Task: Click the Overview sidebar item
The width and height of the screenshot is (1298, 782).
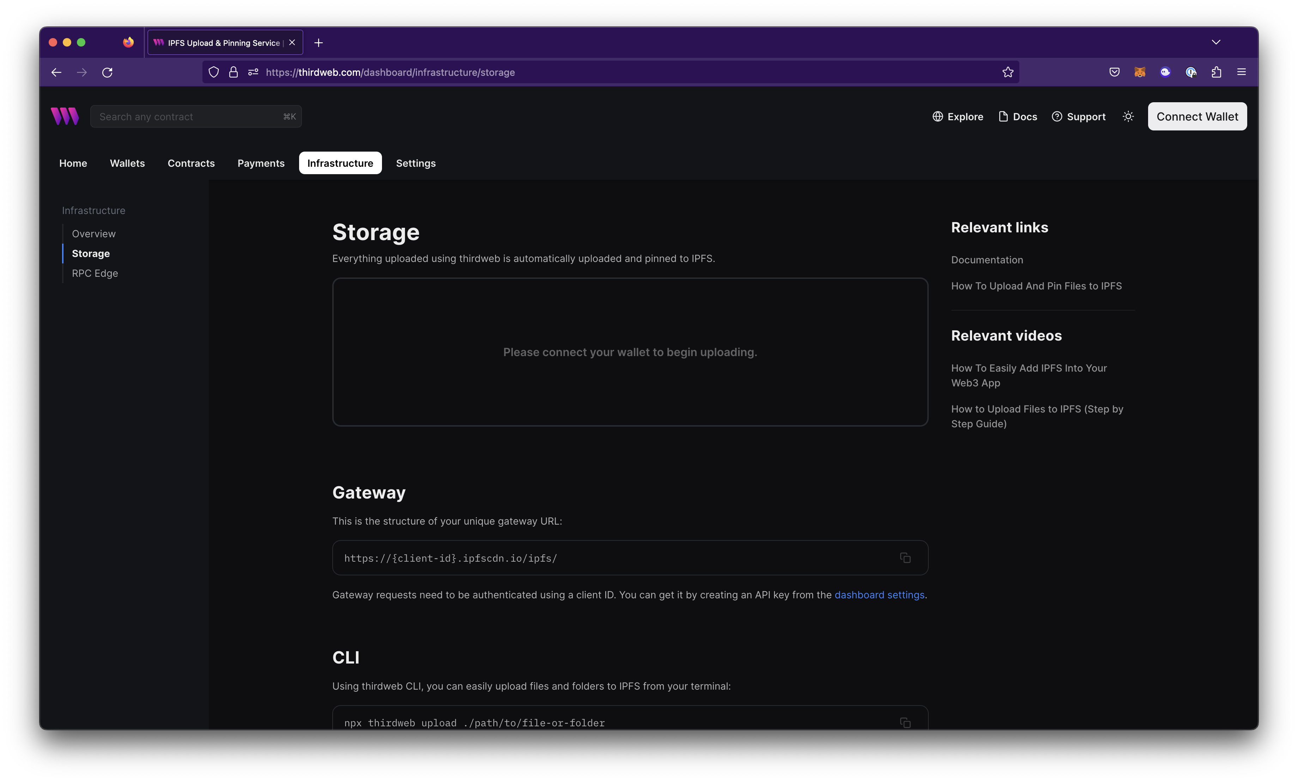Action: [x=93, y=233]
